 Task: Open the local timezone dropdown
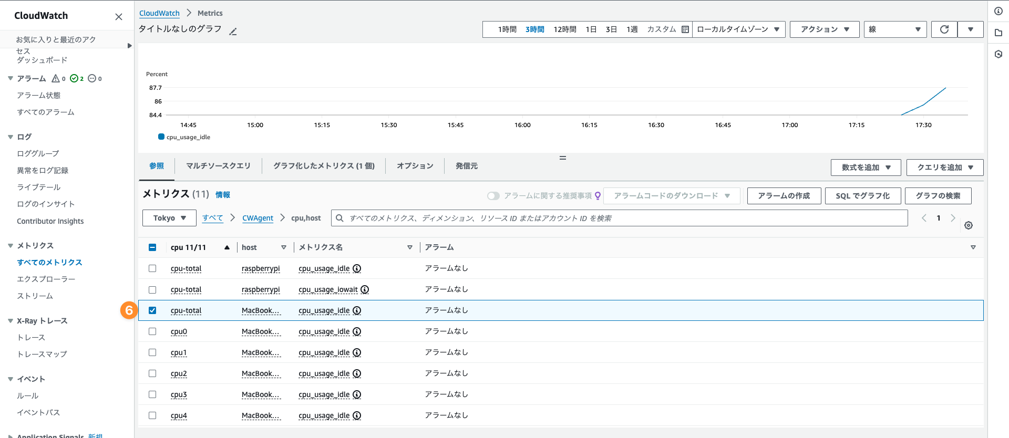point(738,29)
